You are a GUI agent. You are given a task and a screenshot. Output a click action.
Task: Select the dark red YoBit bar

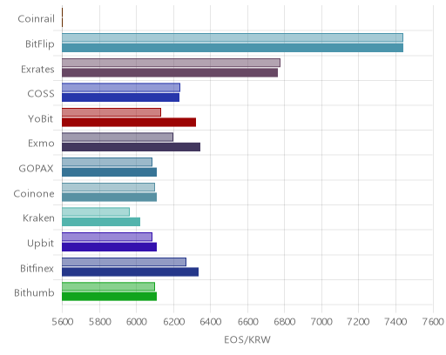tap(129, 123)
